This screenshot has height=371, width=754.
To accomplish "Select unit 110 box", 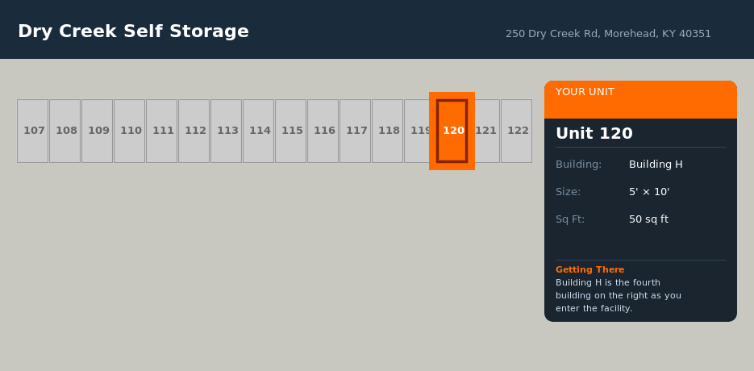I will 129,131.
